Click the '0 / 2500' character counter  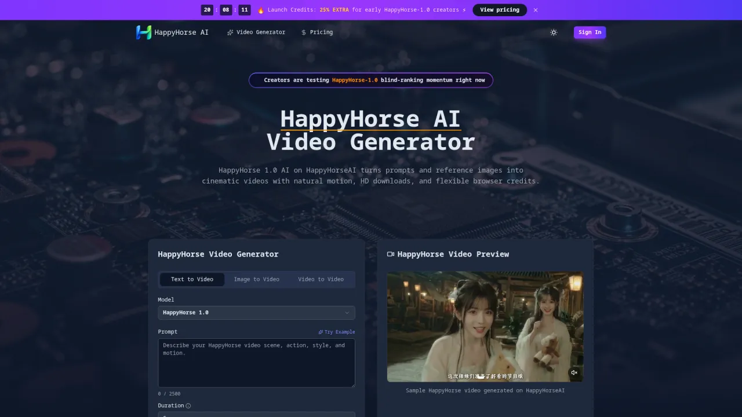click(x=169, y=394)
